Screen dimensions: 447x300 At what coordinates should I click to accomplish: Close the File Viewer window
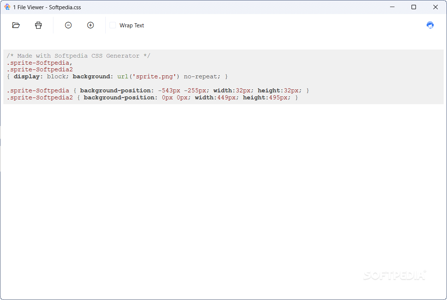[x=436, y=7]
